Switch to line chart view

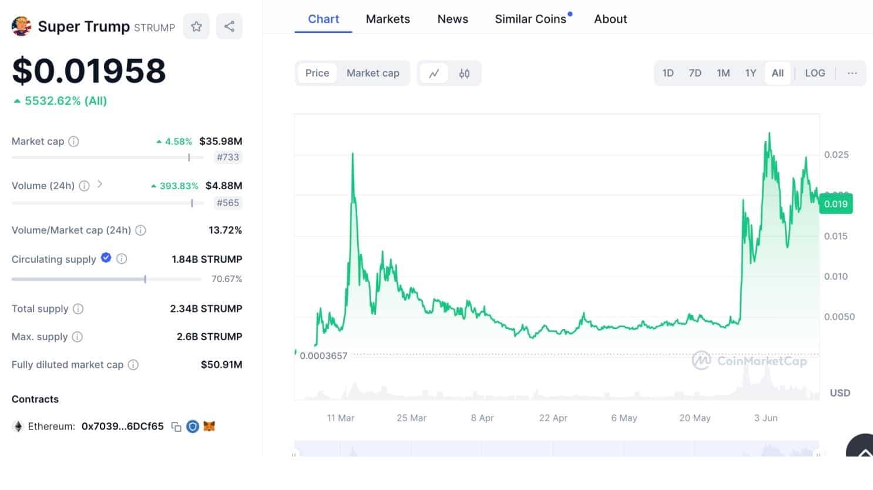[x=434, y=73]
